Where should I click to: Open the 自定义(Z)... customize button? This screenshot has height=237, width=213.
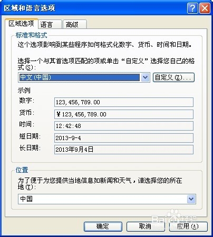[x=173, y=77]
